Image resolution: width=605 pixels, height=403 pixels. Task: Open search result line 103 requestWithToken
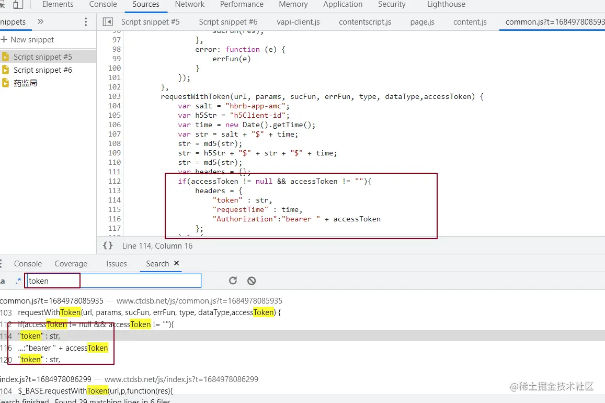tap(150, 312)
